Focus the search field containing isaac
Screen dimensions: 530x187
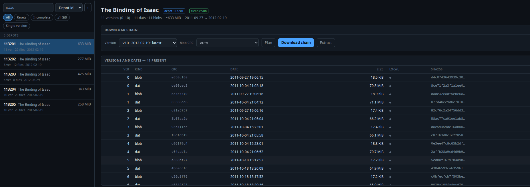point(28,8)
